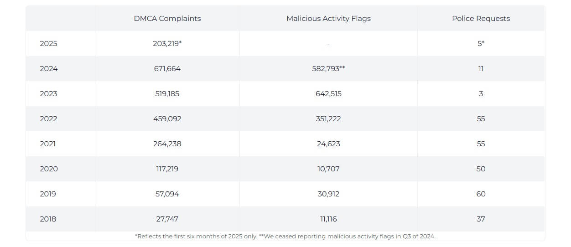The width and height of the screenshot is (571, 247).
Task: Select the 2024 row label
Action: tap(48, 69)
